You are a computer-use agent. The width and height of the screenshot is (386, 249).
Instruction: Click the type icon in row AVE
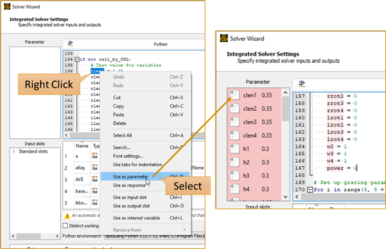tap(95, 179)
